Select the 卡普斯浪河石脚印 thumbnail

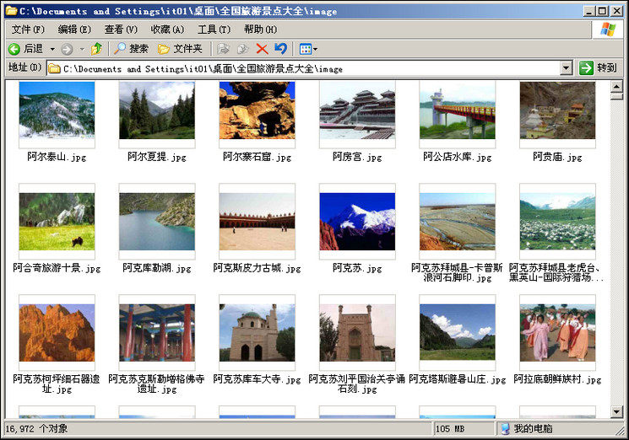458,222
